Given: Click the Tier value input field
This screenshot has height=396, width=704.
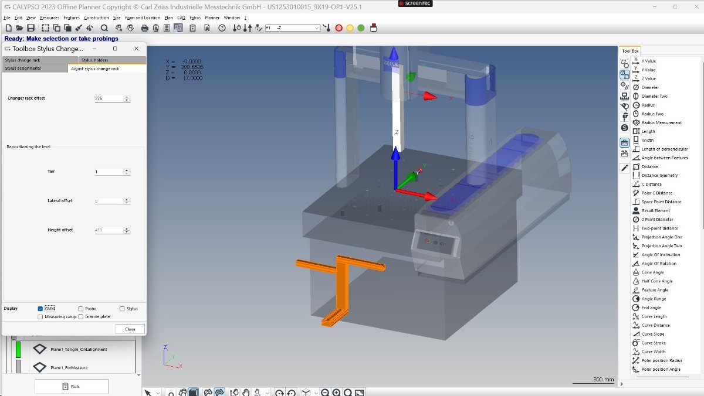Looking at the screenshot, I should point(109,172).
